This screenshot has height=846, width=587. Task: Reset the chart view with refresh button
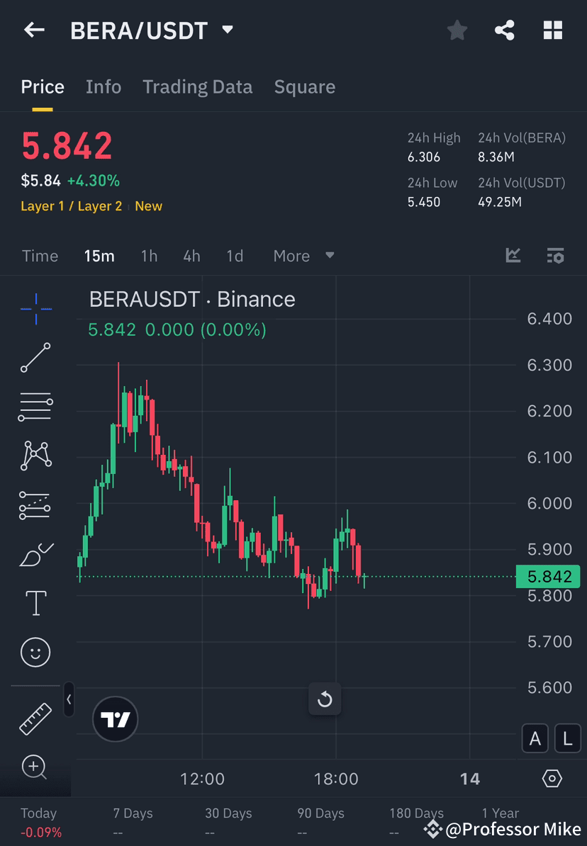coord(325,699)
